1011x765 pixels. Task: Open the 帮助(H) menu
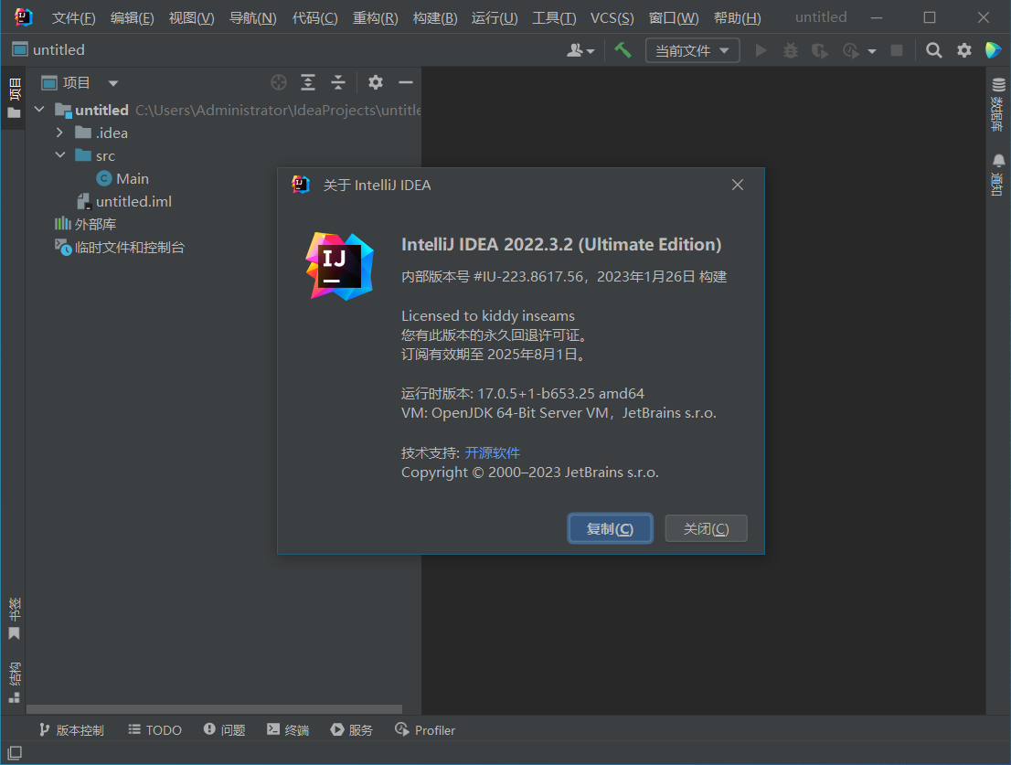tap(737, 18)
